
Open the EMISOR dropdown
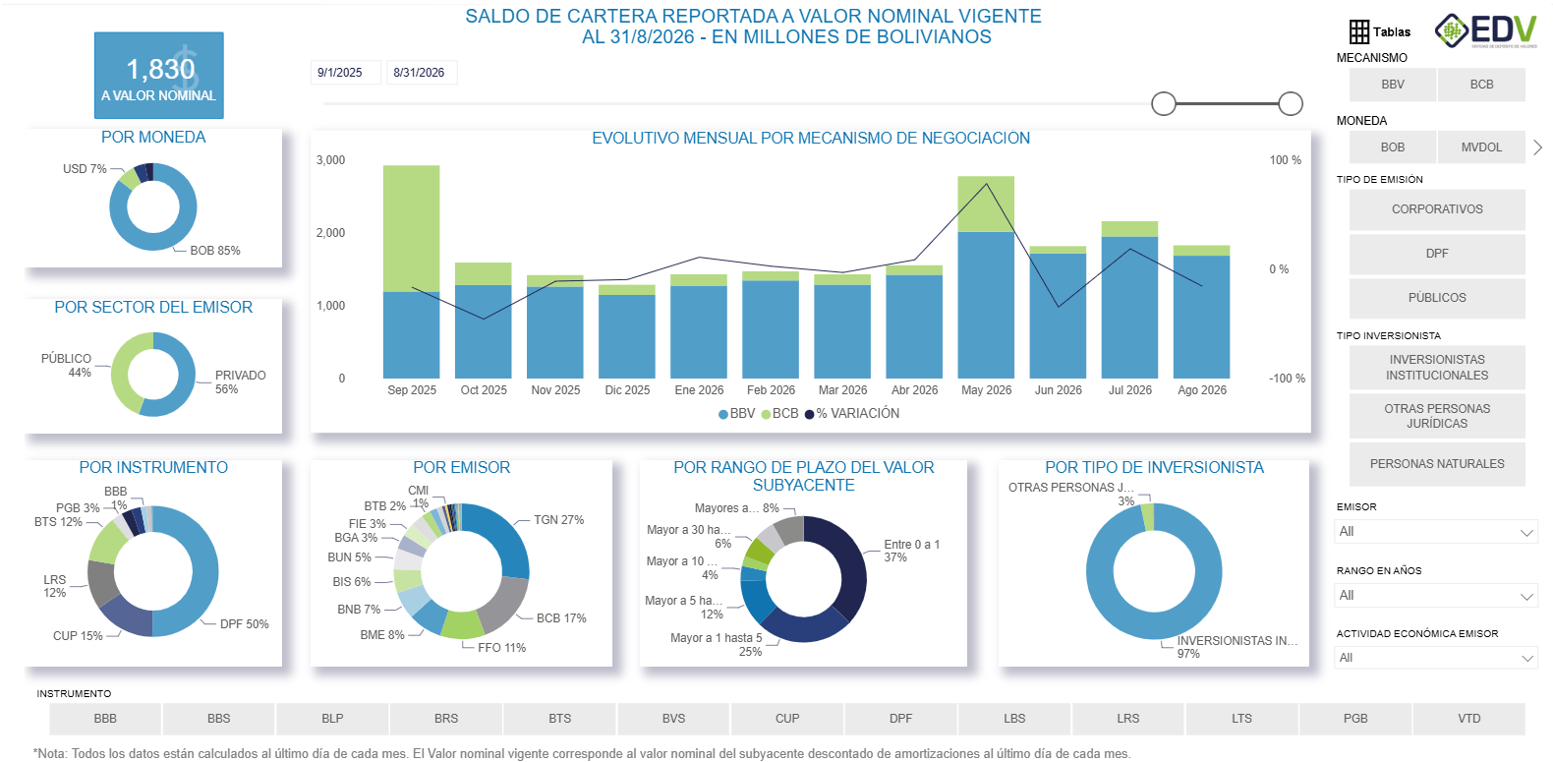tap(1436, 532)
